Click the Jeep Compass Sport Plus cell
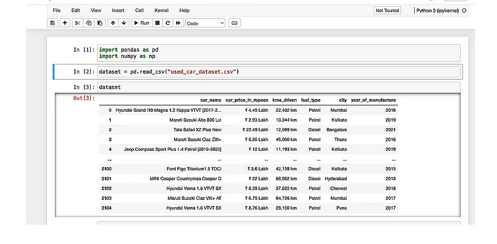 point(173,149)
